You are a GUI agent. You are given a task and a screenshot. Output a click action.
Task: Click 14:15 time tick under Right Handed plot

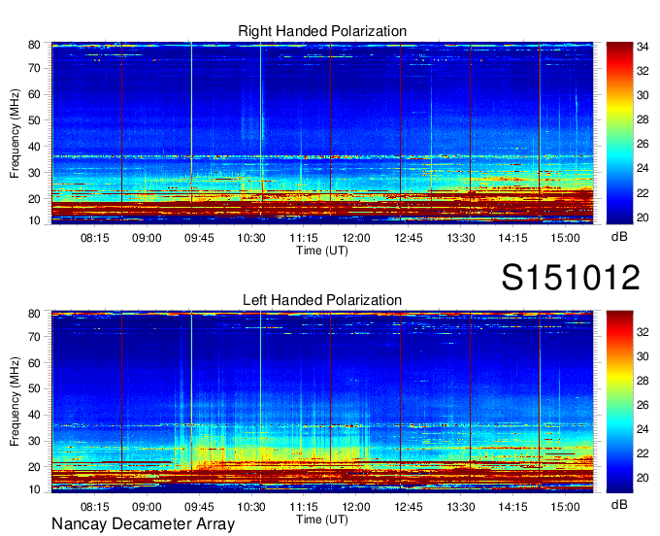tap(512, 238)
